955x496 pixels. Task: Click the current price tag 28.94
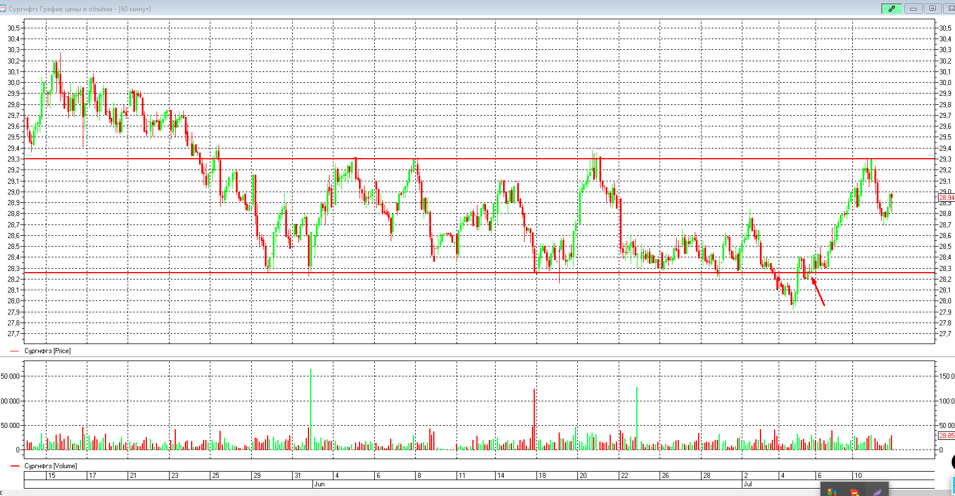pos(946,198)
